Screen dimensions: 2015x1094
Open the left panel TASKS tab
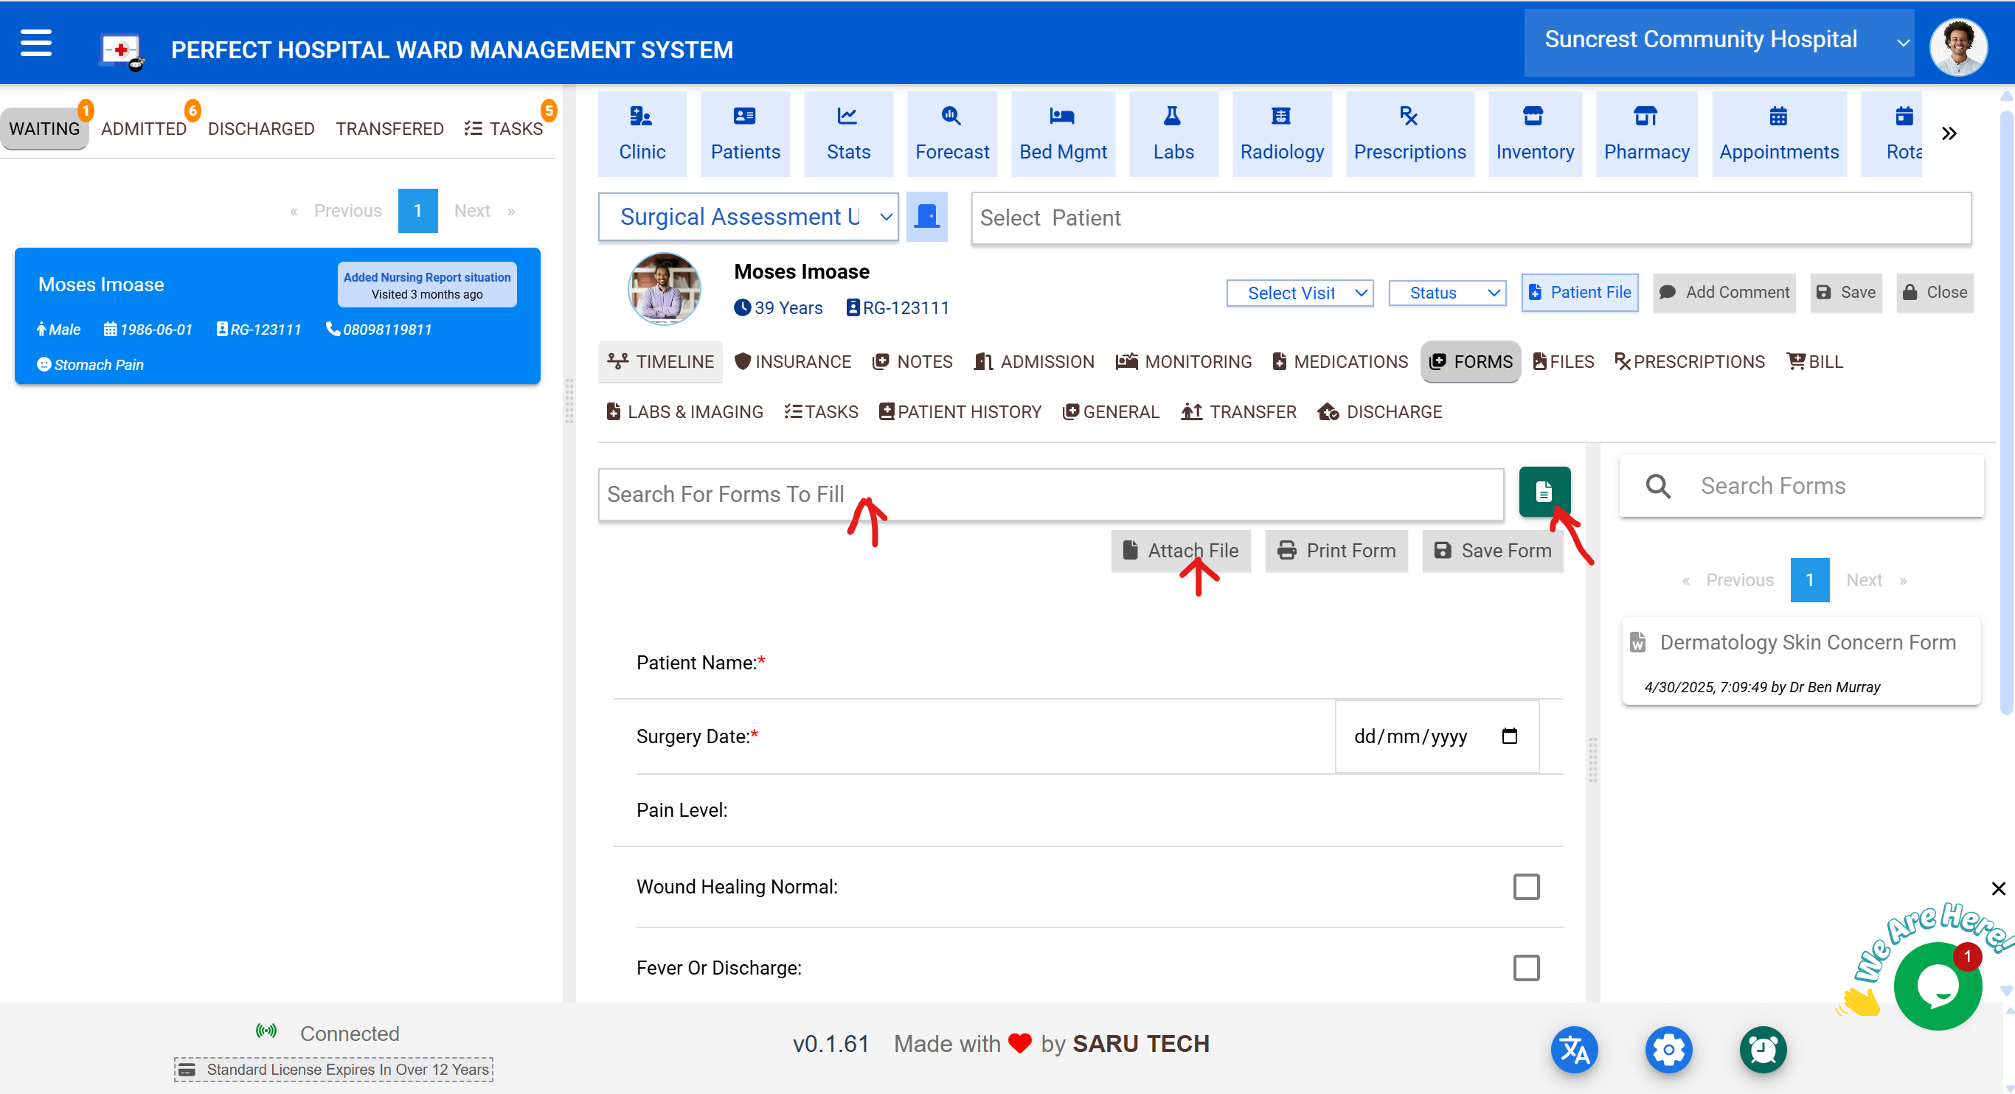(x=504, y=128)
